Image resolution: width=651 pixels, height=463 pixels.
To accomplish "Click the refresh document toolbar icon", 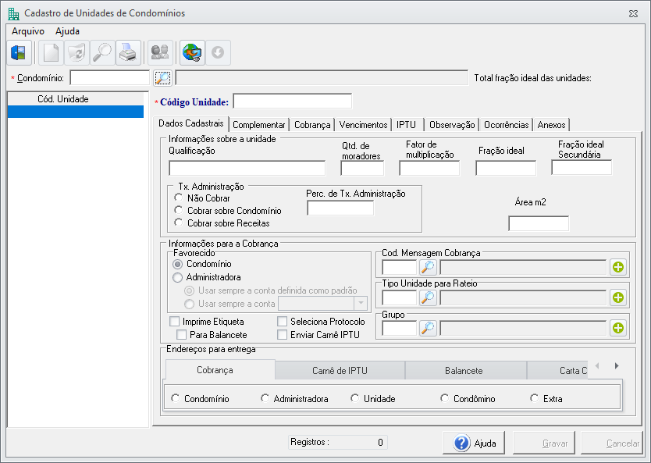I will click(76, 53).
